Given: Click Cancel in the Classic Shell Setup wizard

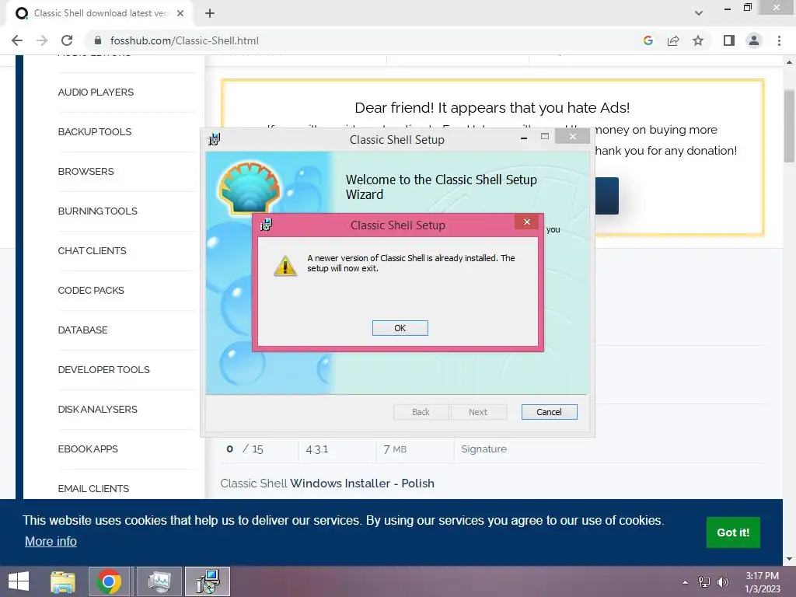Looking at the screenshot, I should [x=550, y=412].
